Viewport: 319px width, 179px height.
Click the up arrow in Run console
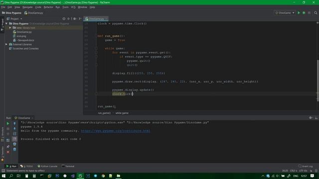click(14, 123)
